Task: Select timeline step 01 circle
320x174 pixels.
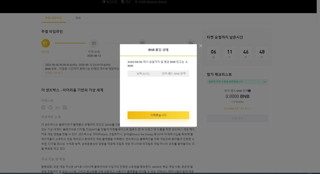Action: tap(45, 43)
